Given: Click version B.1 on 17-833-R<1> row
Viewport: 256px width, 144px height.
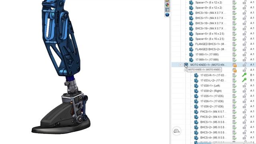Looking at the screenshot, I should [252, 75].
